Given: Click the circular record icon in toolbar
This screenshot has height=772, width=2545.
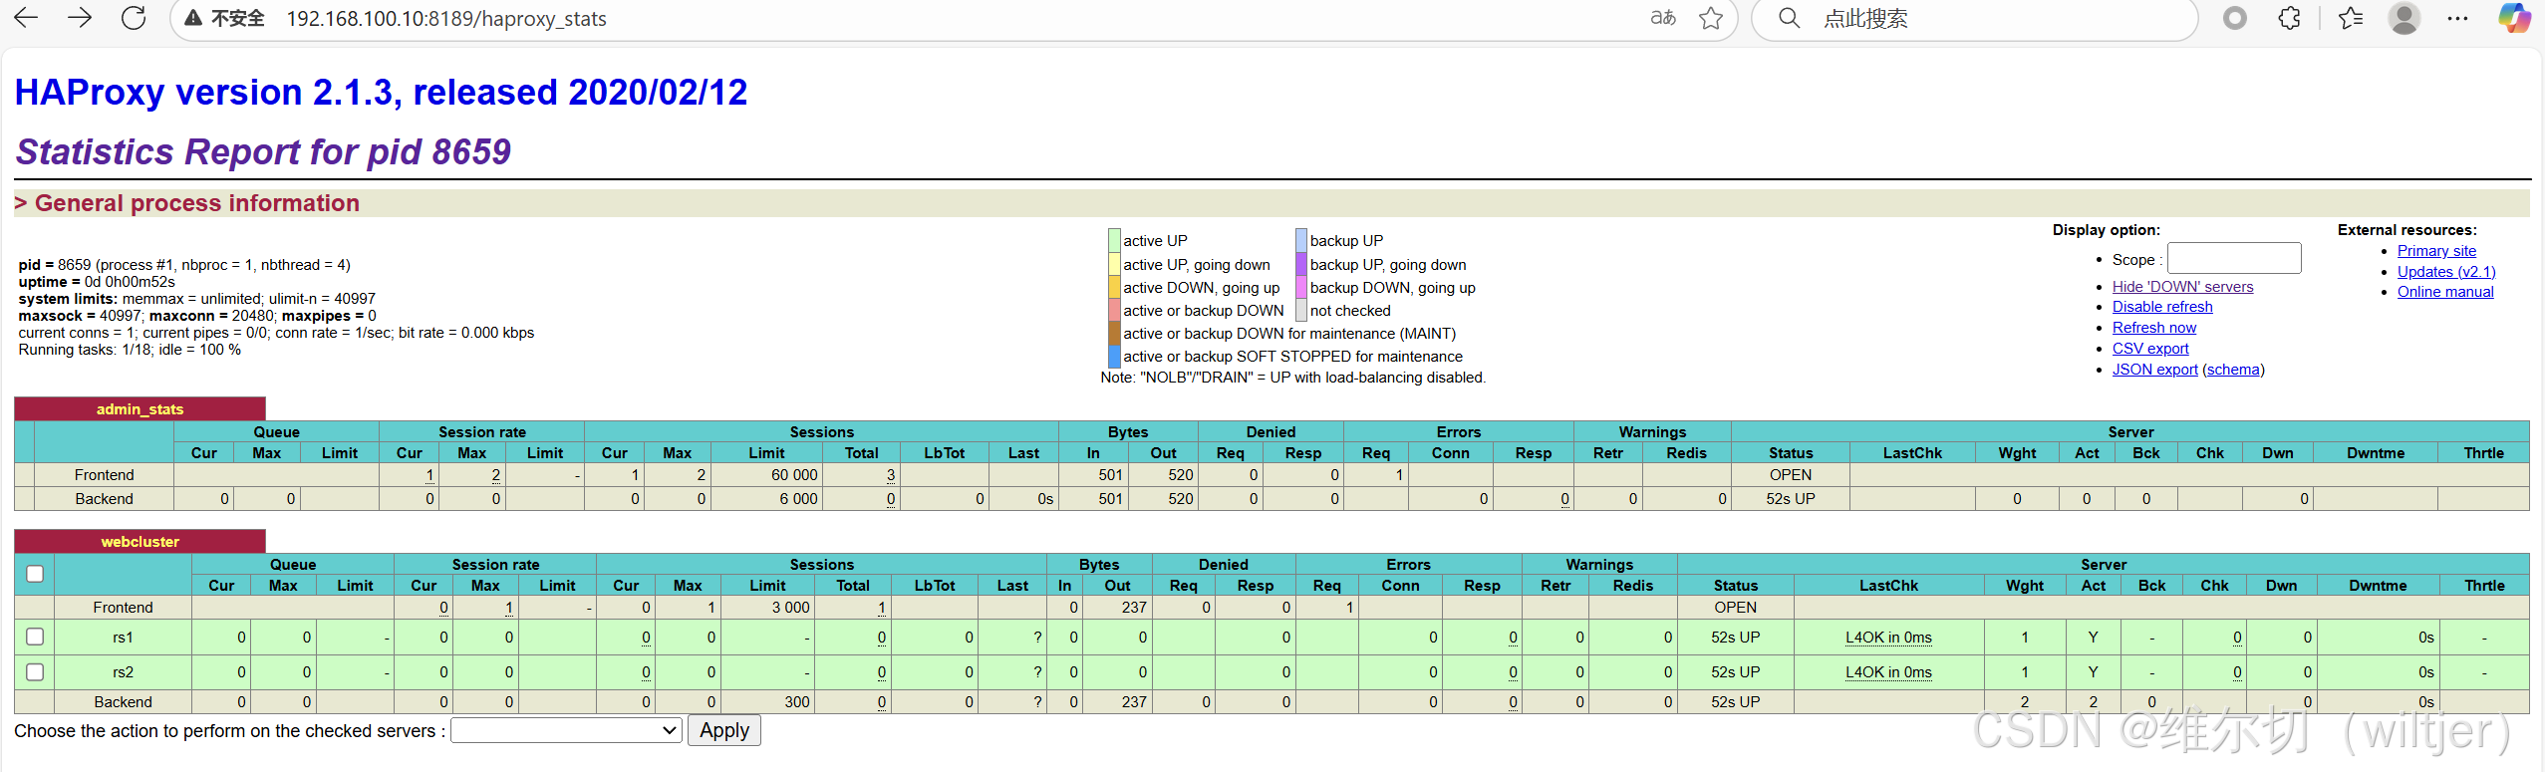Looking at the screenshot, I should (2235, 18).
